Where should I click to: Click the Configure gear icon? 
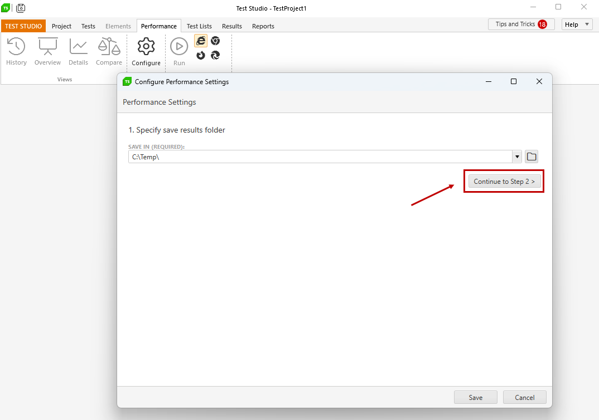(x=146, y=47)
